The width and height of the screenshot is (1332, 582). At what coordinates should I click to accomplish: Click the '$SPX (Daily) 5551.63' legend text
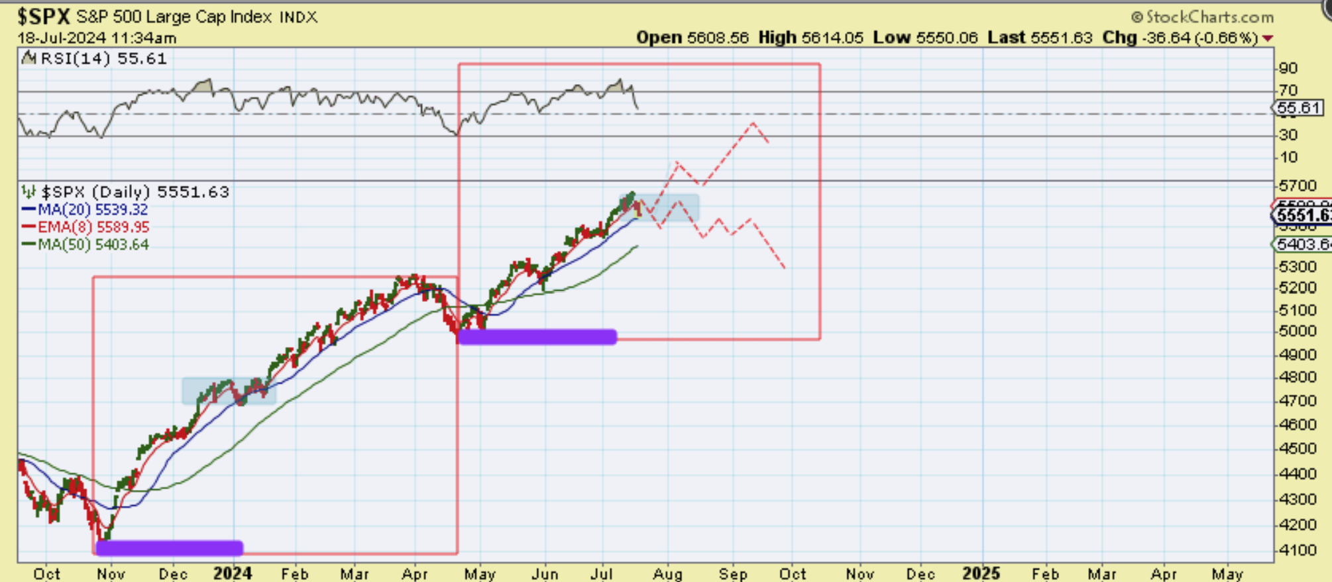[x=135, y=192]
